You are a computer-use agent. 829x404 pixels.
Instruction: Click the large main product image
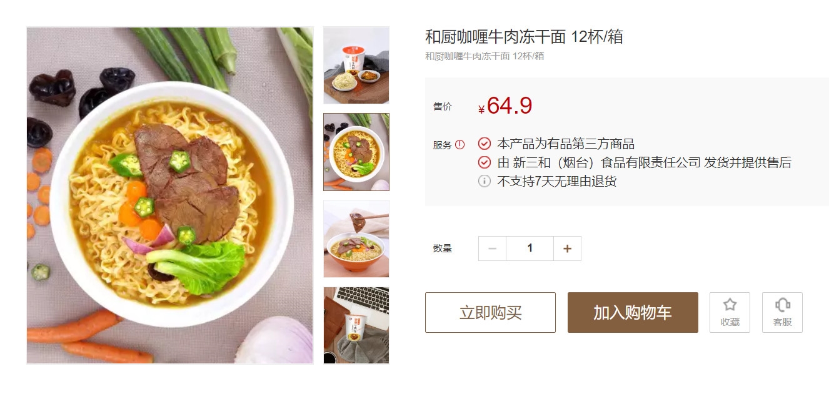point(169,195)
